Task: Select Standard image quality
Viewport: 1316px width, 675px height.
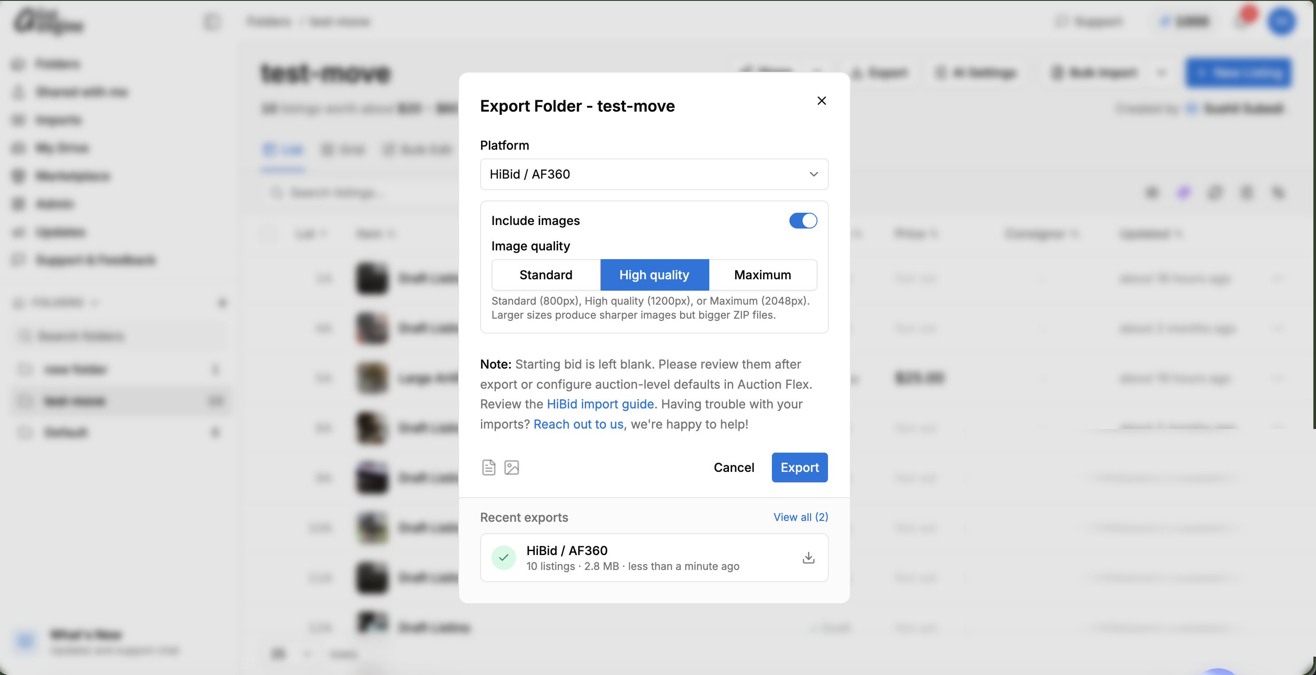Action: 545,275
